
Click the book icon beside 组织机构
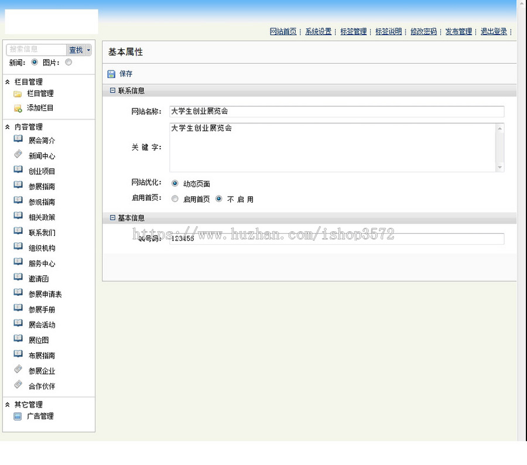click(x=18, y=246)
